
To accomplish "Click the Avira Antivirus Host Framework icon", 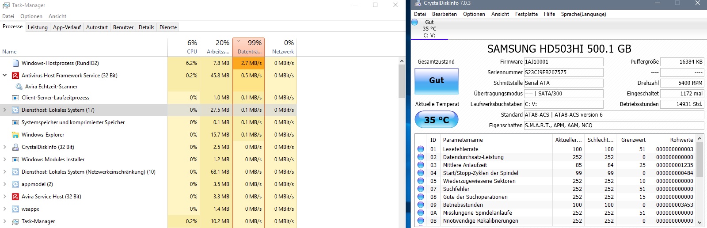I will point(15,76).
